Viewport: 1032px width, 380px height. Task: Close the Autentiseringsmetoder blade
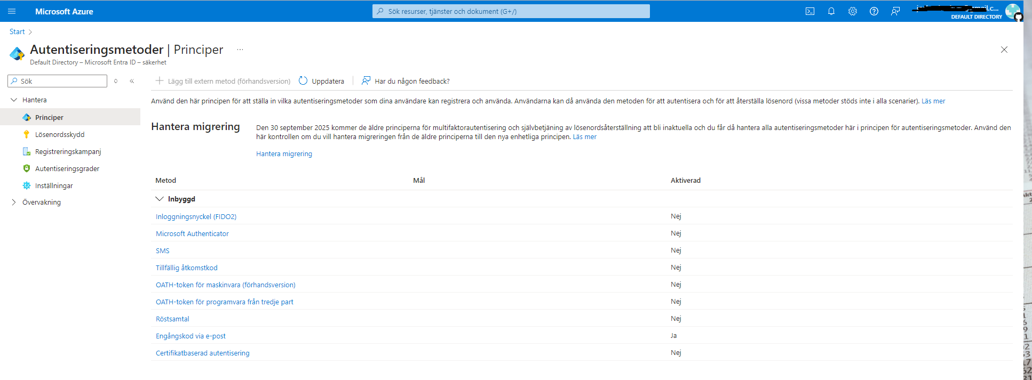point(1004,50)
